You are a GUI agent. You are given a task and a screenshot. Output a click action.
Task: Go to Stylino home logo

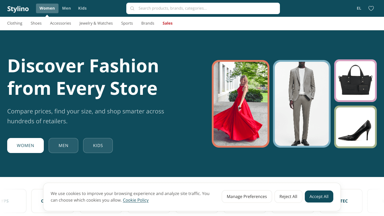pos(18,9)
